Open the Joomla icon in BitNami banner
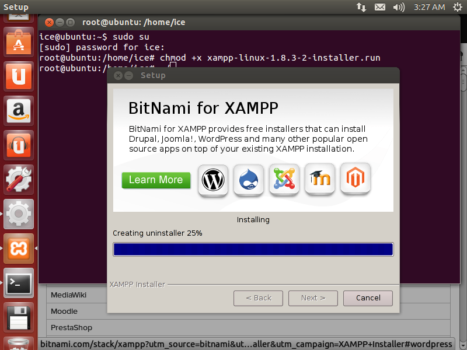Viewport: 467px width, 350px height. [284, 180]
